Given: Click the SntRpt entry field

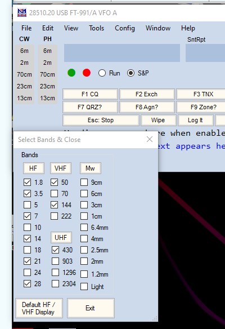Looking at the screenshot, I should pos(205,53).
